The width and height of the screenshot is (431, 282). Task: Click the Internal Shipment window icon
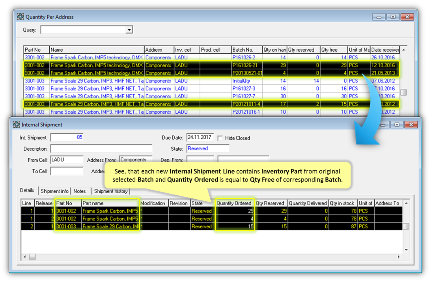(17, 125)
